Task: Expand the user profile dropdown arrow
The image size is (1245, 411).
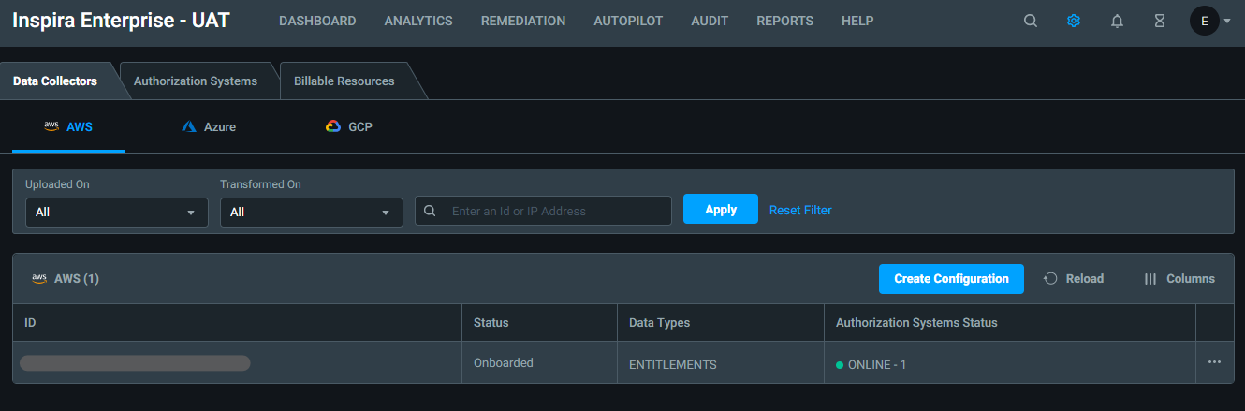Action: [x=1227, y=21]
